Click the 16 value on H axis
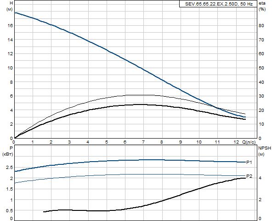The image size is (272, 221). tap(10, 26)
